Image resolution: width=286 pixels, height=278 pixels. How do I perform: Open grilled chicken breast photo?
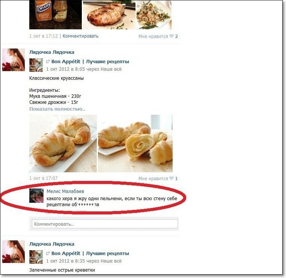click(x=109, y=15)
